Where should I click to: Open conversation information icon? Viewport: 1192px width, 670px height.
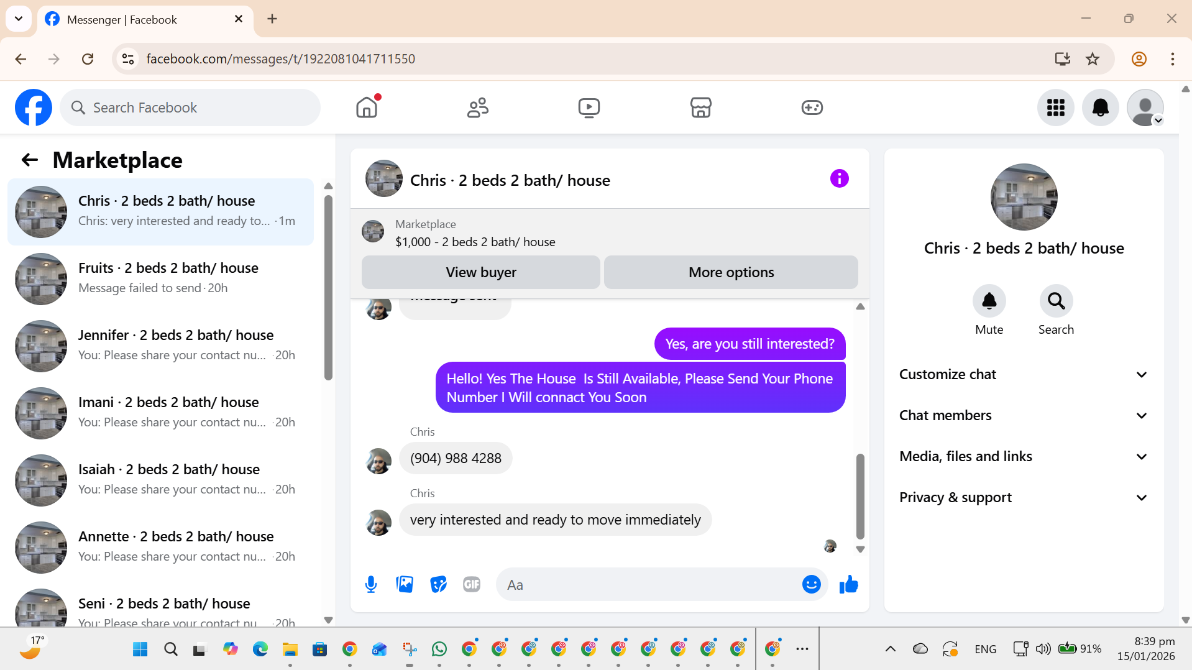[x=839, y=179]
